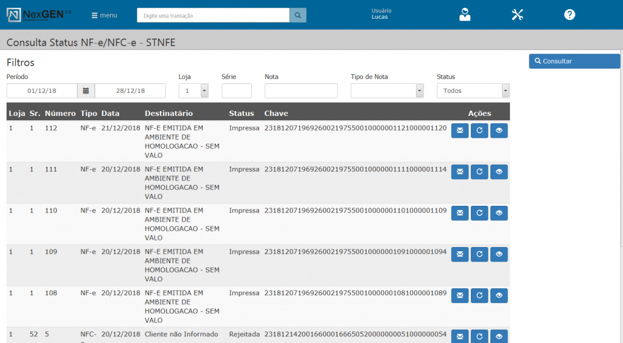Open the tools wrench icon
The height and width of the screenshot is (343, 623).
(517, 15)
